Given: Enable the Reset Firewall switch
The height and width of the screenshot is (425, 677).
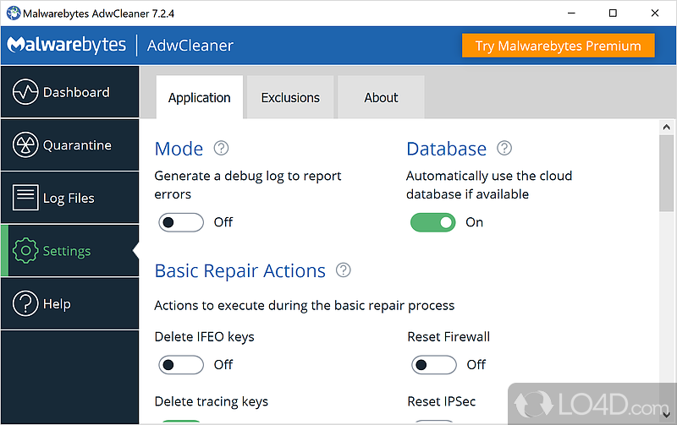Looking at the screenshot, I should pyautogui.click(x=432, y=364).
